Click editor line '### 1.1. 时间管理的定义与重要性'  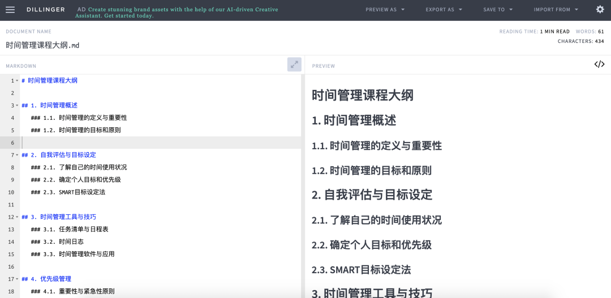pyautogui.click(x=79, y=118)
